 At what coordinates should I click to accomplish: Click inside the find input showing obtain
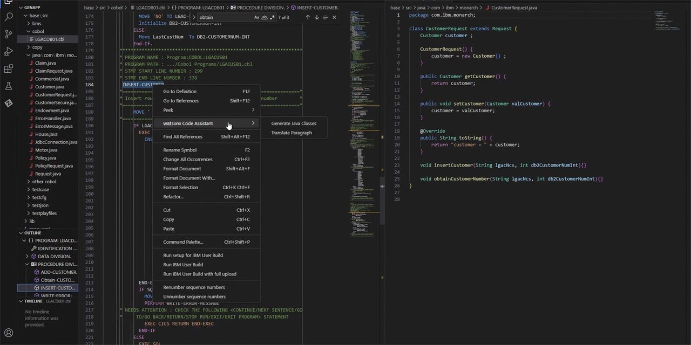216,17
